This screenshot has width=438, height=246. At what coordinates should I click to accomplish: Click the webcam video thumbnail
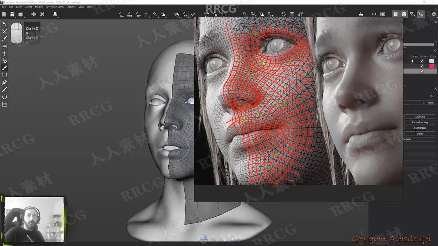coord(34,219)
